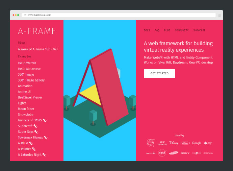Viewport: 233px width, 171px height.
Task: Open the BeatSaver Viewer example
Action: pyautogui.click(x=30, y=97)
